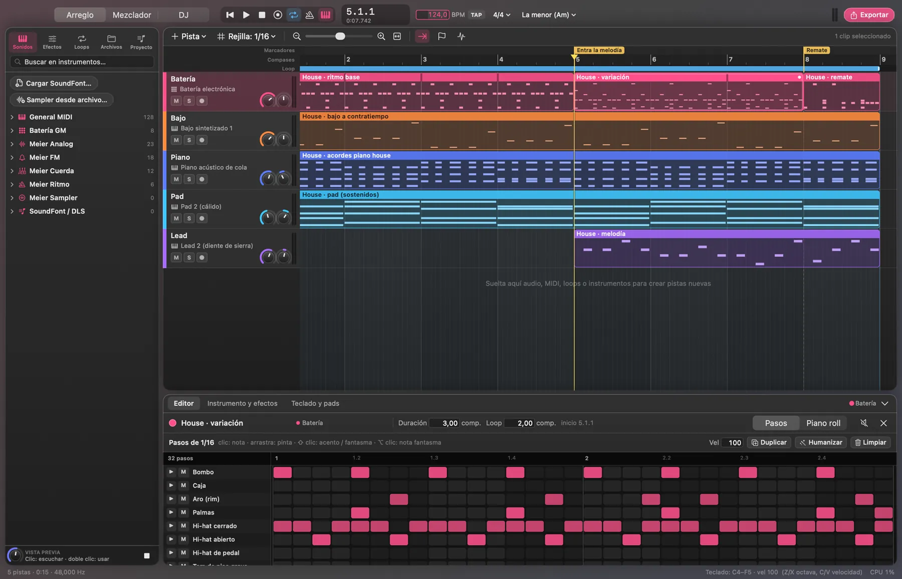The height and width of the screenshot is (579, 902).
Task: Click Sampler desde archivo button
Action: [x=62, y=100]
